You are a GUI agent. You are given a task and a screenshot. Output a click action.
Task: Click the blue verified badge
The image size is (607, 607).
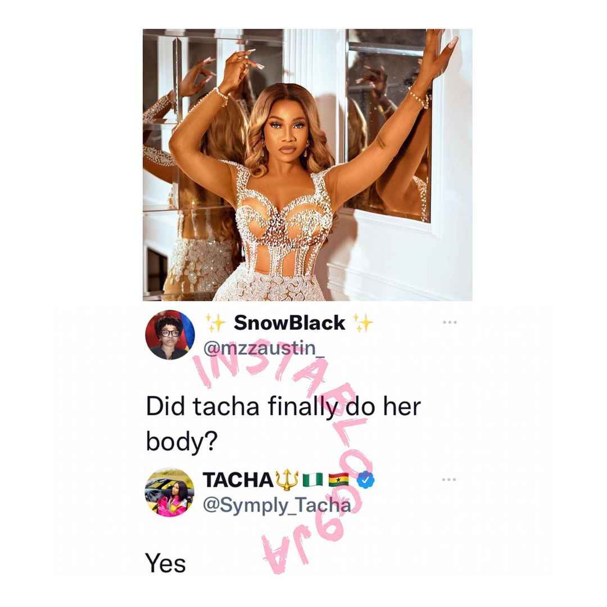(x=365, y=480)
